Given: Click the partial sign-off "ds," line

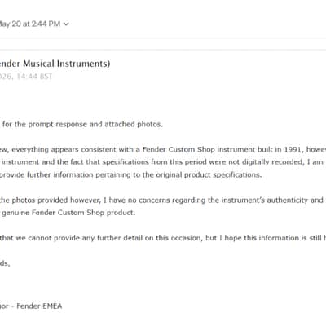Looking at the screenshot, I should (5, 263).
